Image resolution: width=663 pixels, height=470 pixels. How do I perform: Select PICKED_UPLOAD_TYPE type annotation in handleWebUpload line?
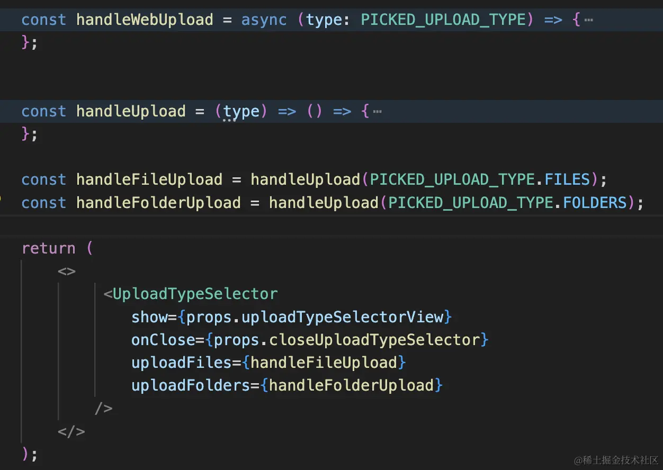coord(447,20)
